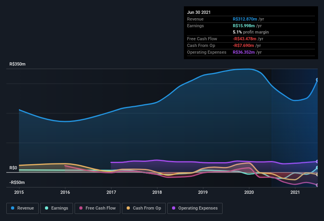Screen dimensions: 324x221
Task: Click the Cash From Op end data point marker
Action: pos(317,174)
